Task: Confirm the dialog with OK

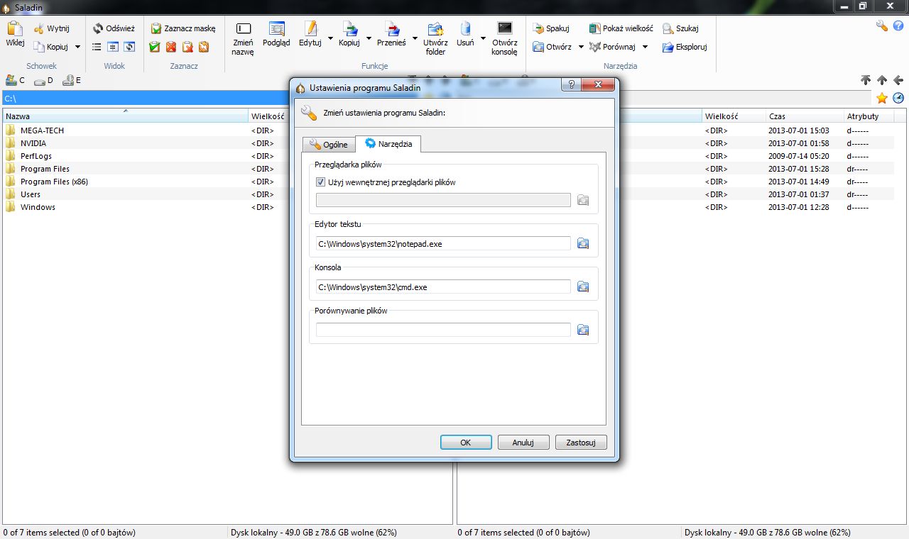Action: click(466, 443)
